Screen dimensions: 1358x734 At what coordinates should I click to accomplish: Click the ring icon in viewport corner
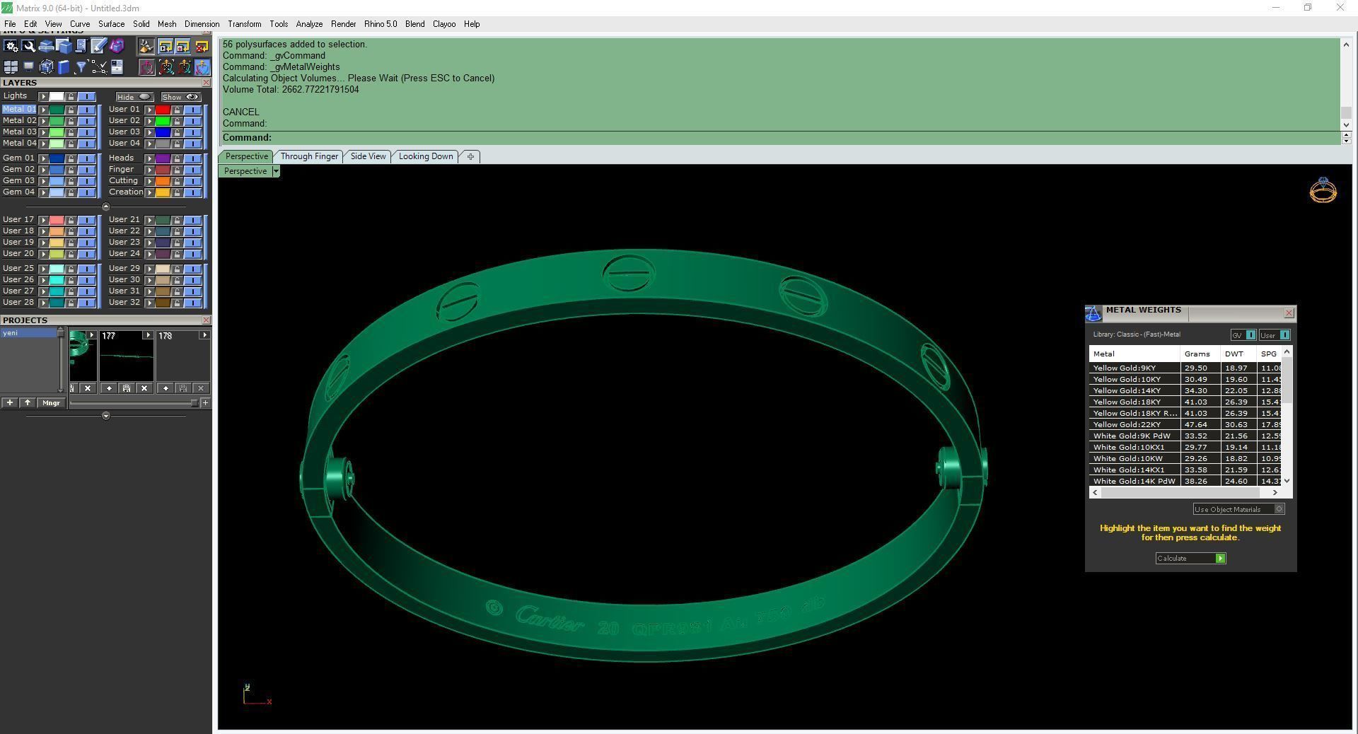[1323, 190]
